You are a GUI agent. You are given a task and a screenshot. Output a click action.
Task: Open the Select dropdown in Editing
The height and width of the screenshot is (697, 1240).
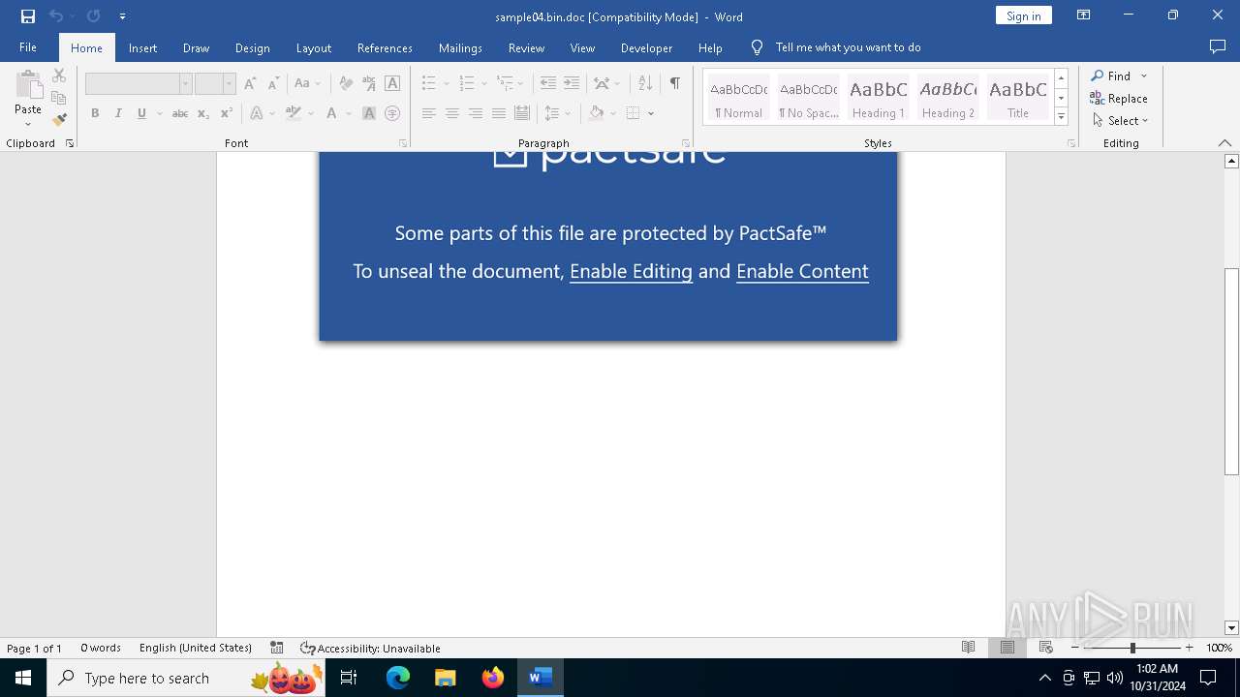[1120, 121]
